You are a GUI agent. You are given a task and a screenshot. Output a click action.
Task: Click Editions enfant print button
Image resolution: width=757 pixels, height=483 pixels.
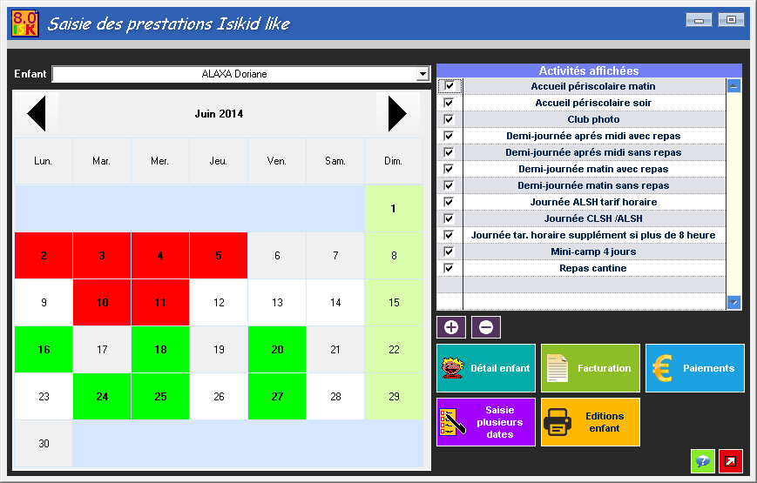click(x=591, y=422)
